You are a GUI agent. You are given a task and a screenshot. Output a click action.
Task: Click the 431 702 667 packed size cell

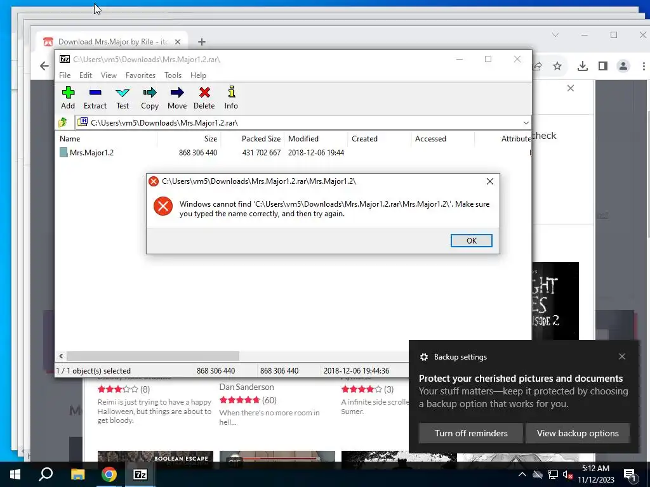coord(261,152)
